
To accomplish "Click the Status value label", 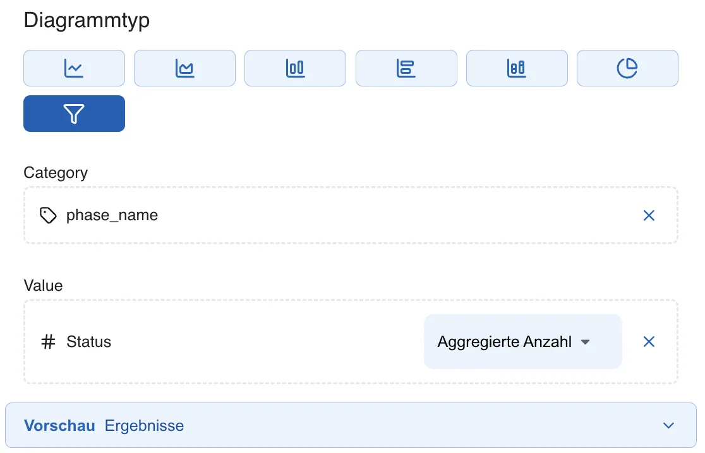I will 88,342.
